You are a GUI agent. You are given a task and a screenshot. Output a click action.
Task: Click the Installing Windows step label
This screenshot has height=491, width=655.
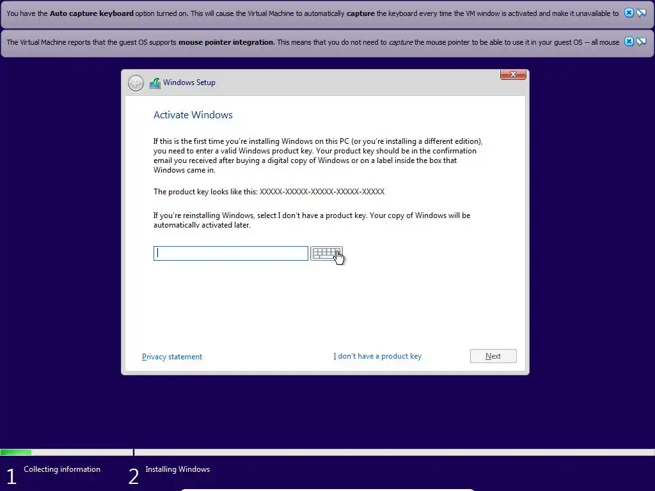pyautogui.click(x=178, y=469)
